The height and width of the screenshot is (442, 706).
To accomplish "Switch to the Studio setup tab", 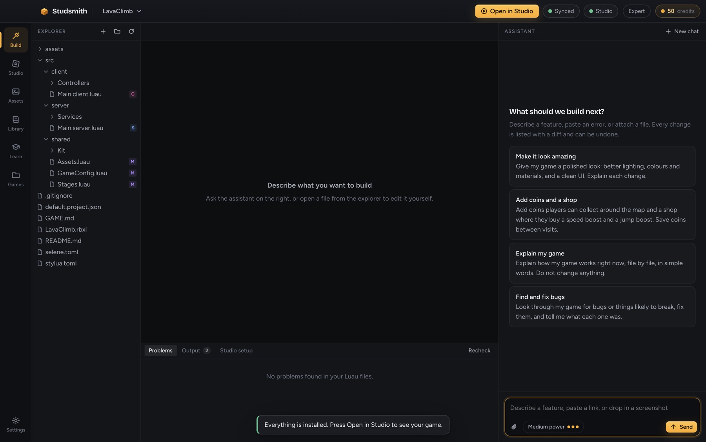I will tap(236, 350).
